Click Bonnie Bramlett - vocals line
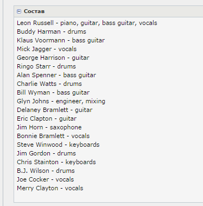The width and height of the screenshot is (203, 206). [x=53, y=136]
